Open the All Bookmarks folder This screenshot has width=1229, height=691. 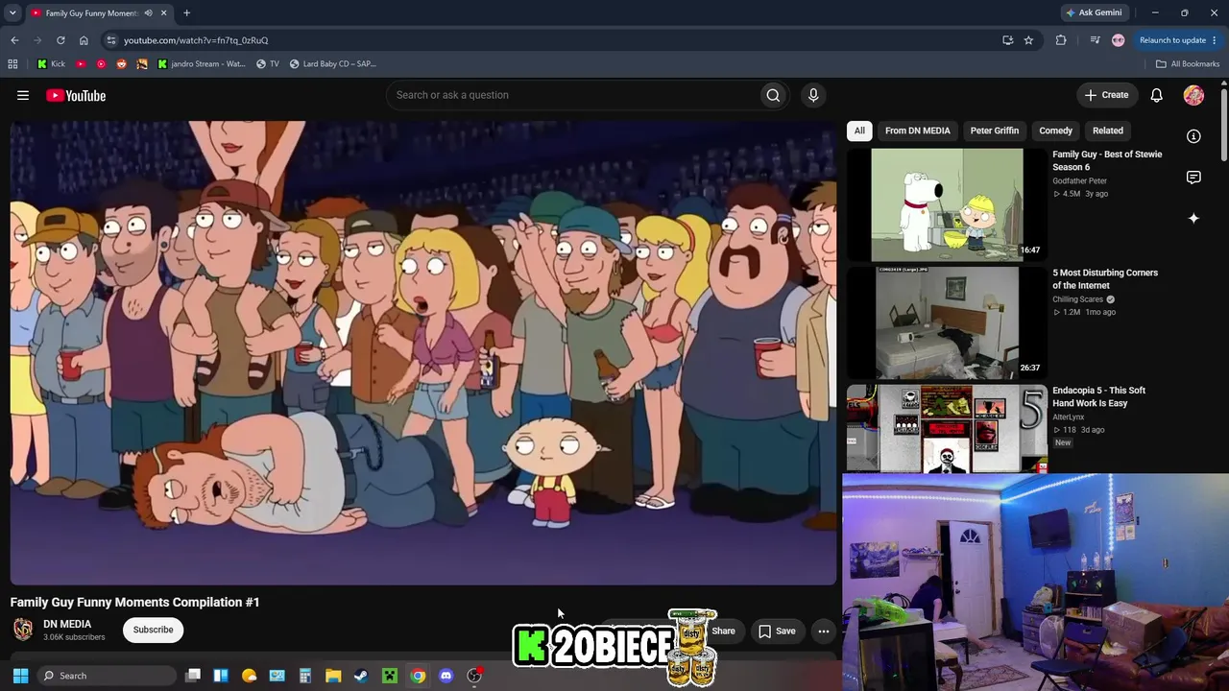1188,64
